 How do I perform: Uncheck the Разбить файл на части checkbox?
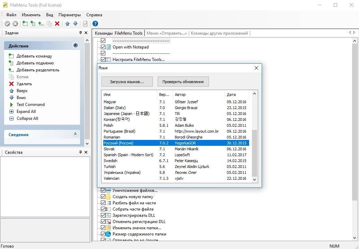[103, 203]
